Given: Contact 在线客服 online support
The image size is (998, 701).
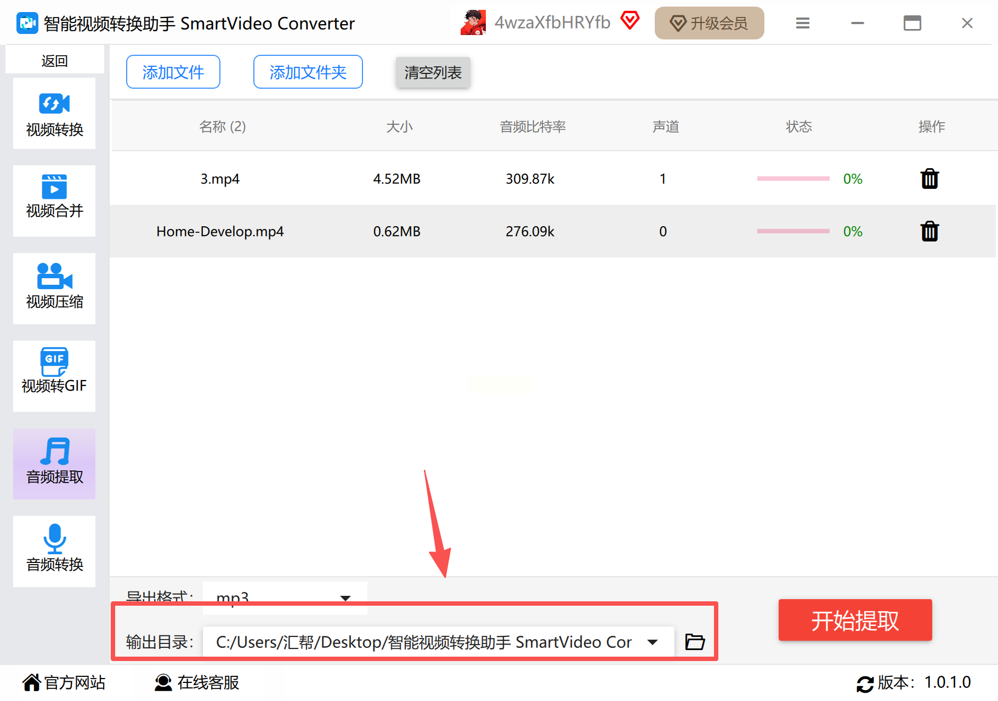Looking at the screenshot, I should [197, 682].
